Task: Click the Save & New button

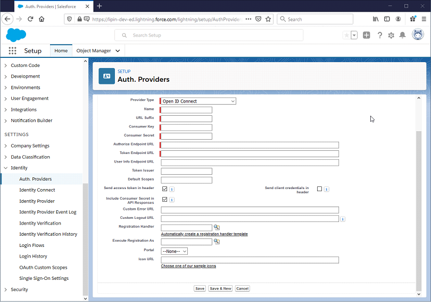Action: coord(220,288)
